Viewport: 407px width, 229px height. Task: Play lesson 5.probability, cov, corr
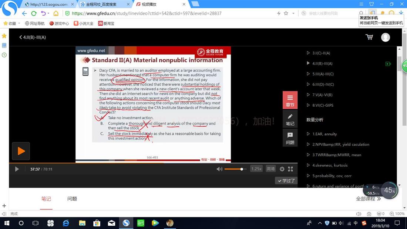pos(332,176)
